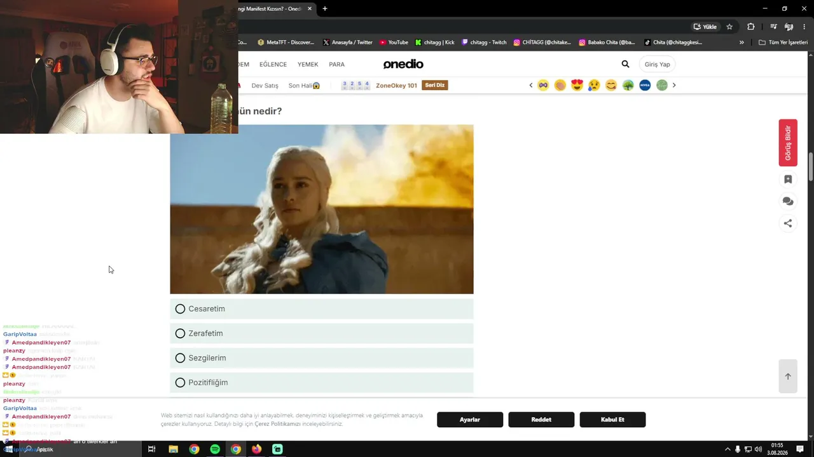Select the crying emoji reaction
The height and width of the screenshot is (457, 814).
point(594,85)
